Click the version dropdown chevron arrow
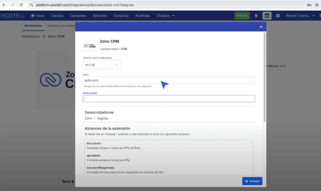The height and width of the screenshot is (191, 321). point(116,65)
